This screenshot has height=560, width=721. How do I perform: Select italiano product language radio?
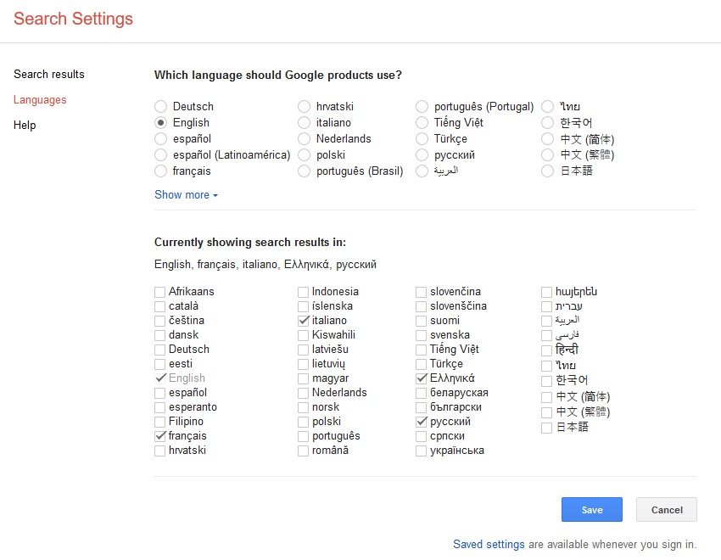[x=304, y=123]
